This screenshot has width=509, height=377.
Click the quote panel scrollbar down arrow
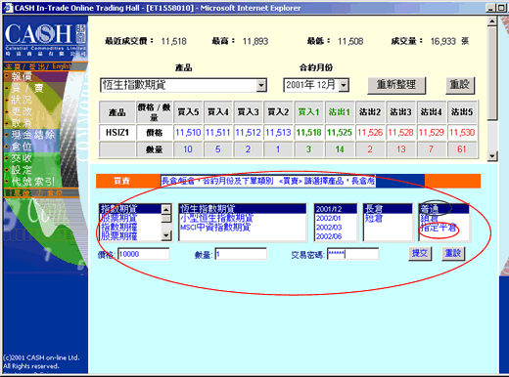[492, 156]
